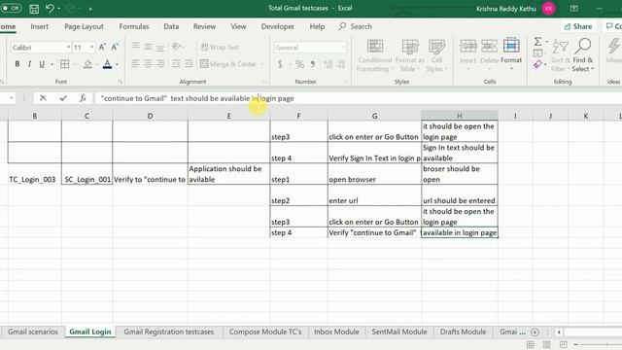
Task: Click the Share button
Action: point(578,26)
